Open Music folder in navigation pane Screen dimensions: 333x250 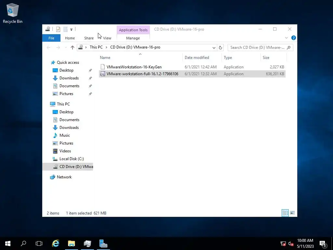point(65,135)
